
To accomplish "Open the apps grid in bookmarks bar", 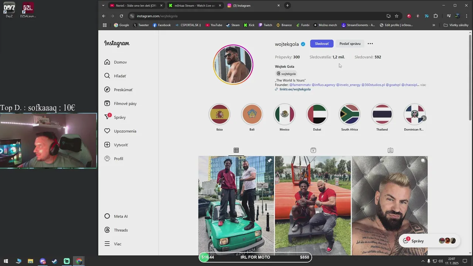I will (105, 25).
